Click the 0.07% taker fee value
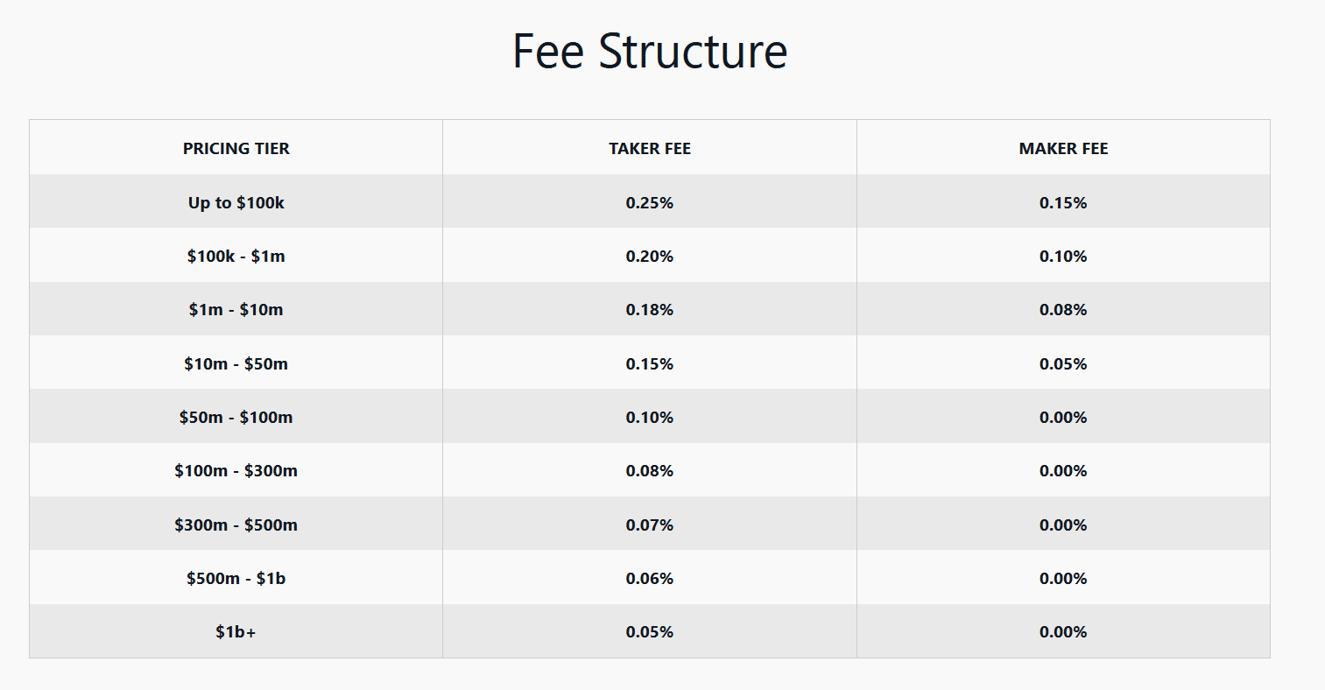 tap(650, 525)
